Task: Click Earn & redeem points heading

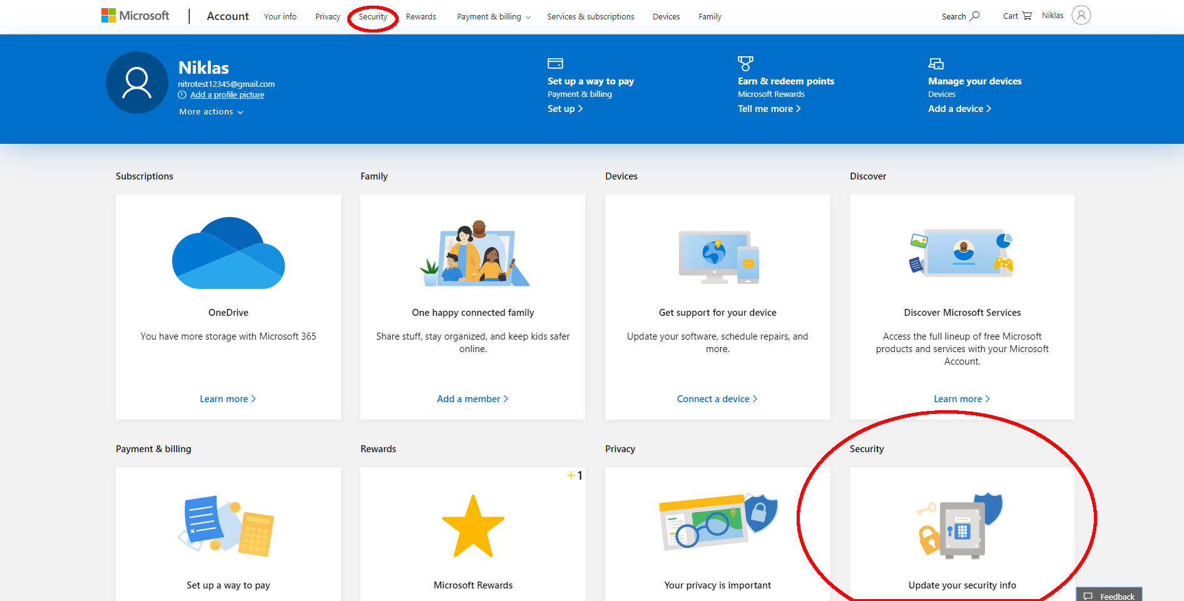Action: pyautogui.click(x=786, y=81)
